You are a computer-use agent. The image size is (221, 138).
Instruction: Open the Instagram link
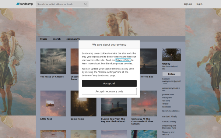click(x=167, y=98)
